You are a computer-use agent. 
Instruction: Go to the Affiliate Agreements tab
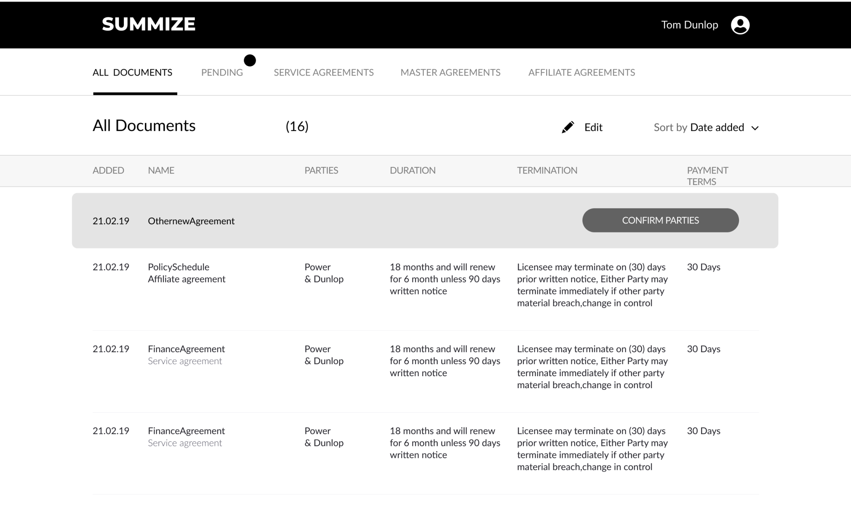pyautogui.click(x=582, y=73)
